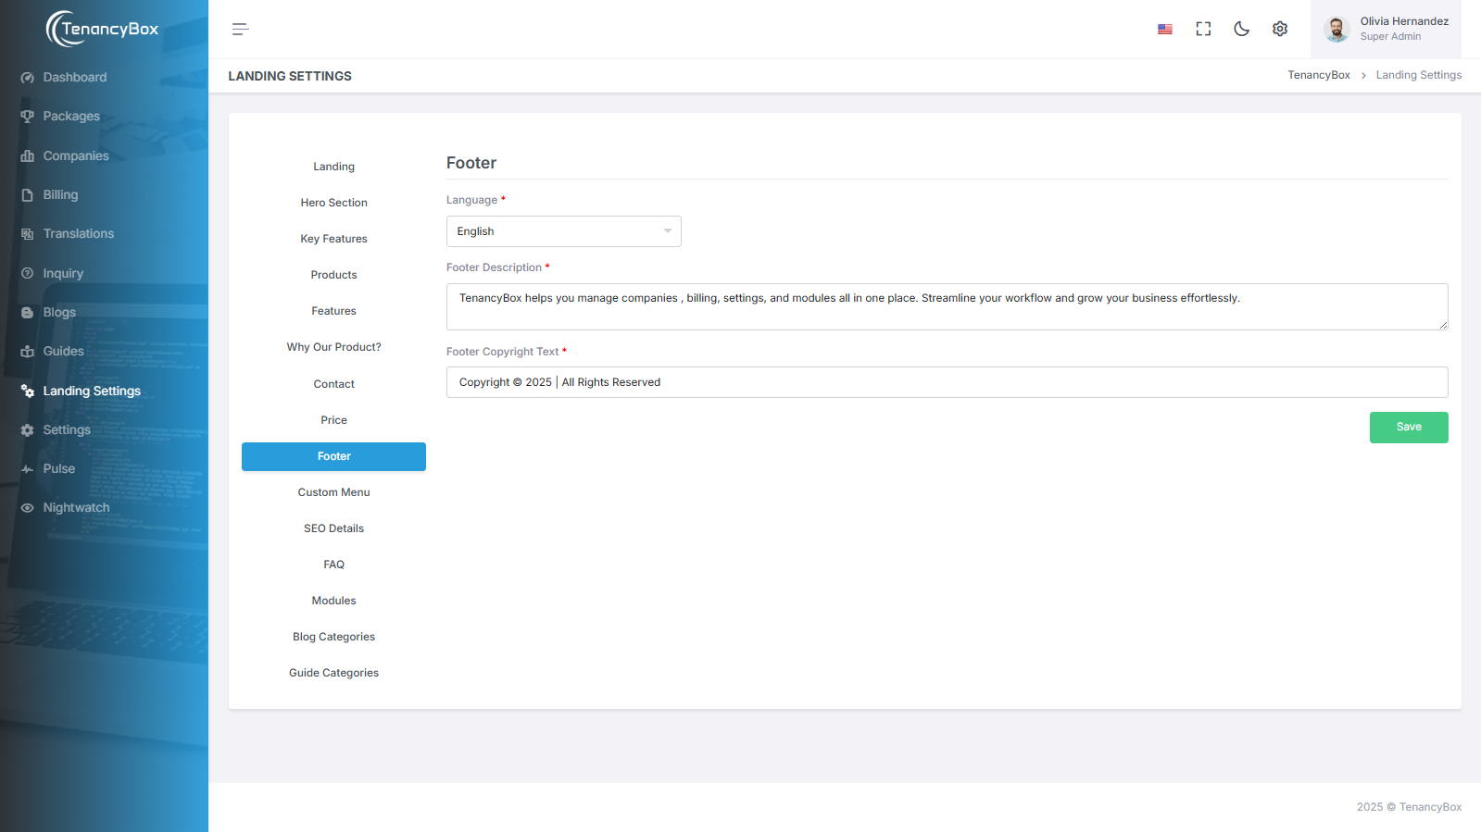Click the Companies building icon

point(28,156)
